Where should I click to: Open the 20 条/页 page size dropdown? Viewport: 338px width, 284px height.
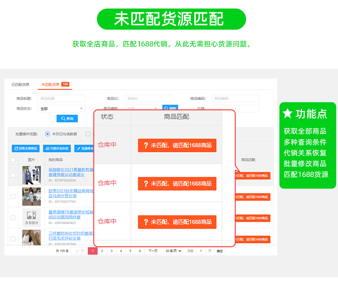tap(173, 251)
